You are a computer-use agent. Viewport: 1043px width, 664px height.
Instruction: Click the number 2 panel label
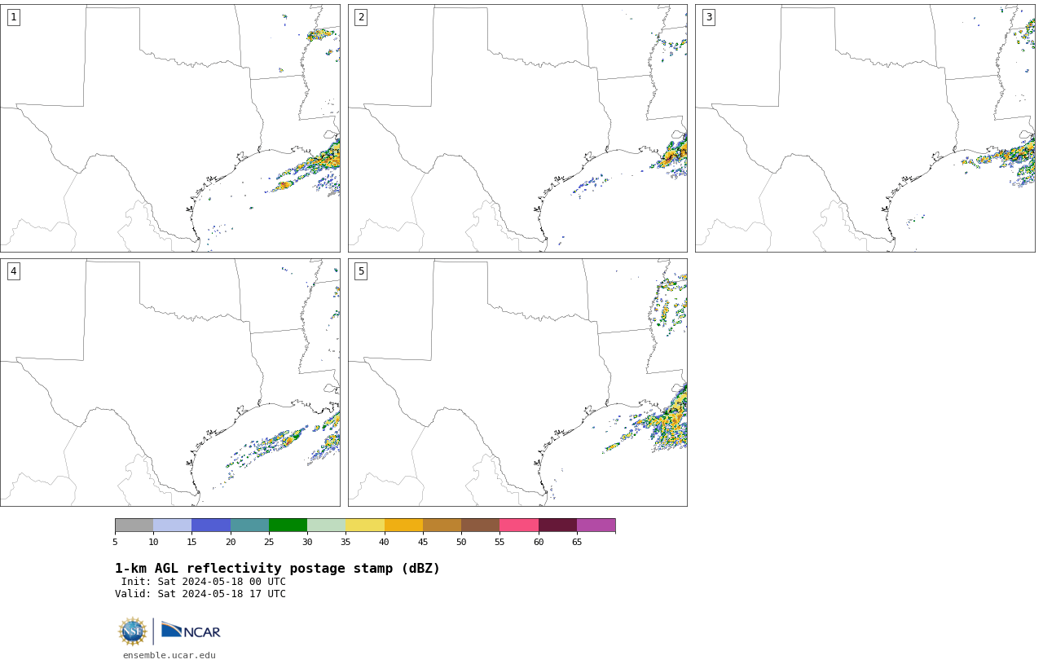pos(361,17)
